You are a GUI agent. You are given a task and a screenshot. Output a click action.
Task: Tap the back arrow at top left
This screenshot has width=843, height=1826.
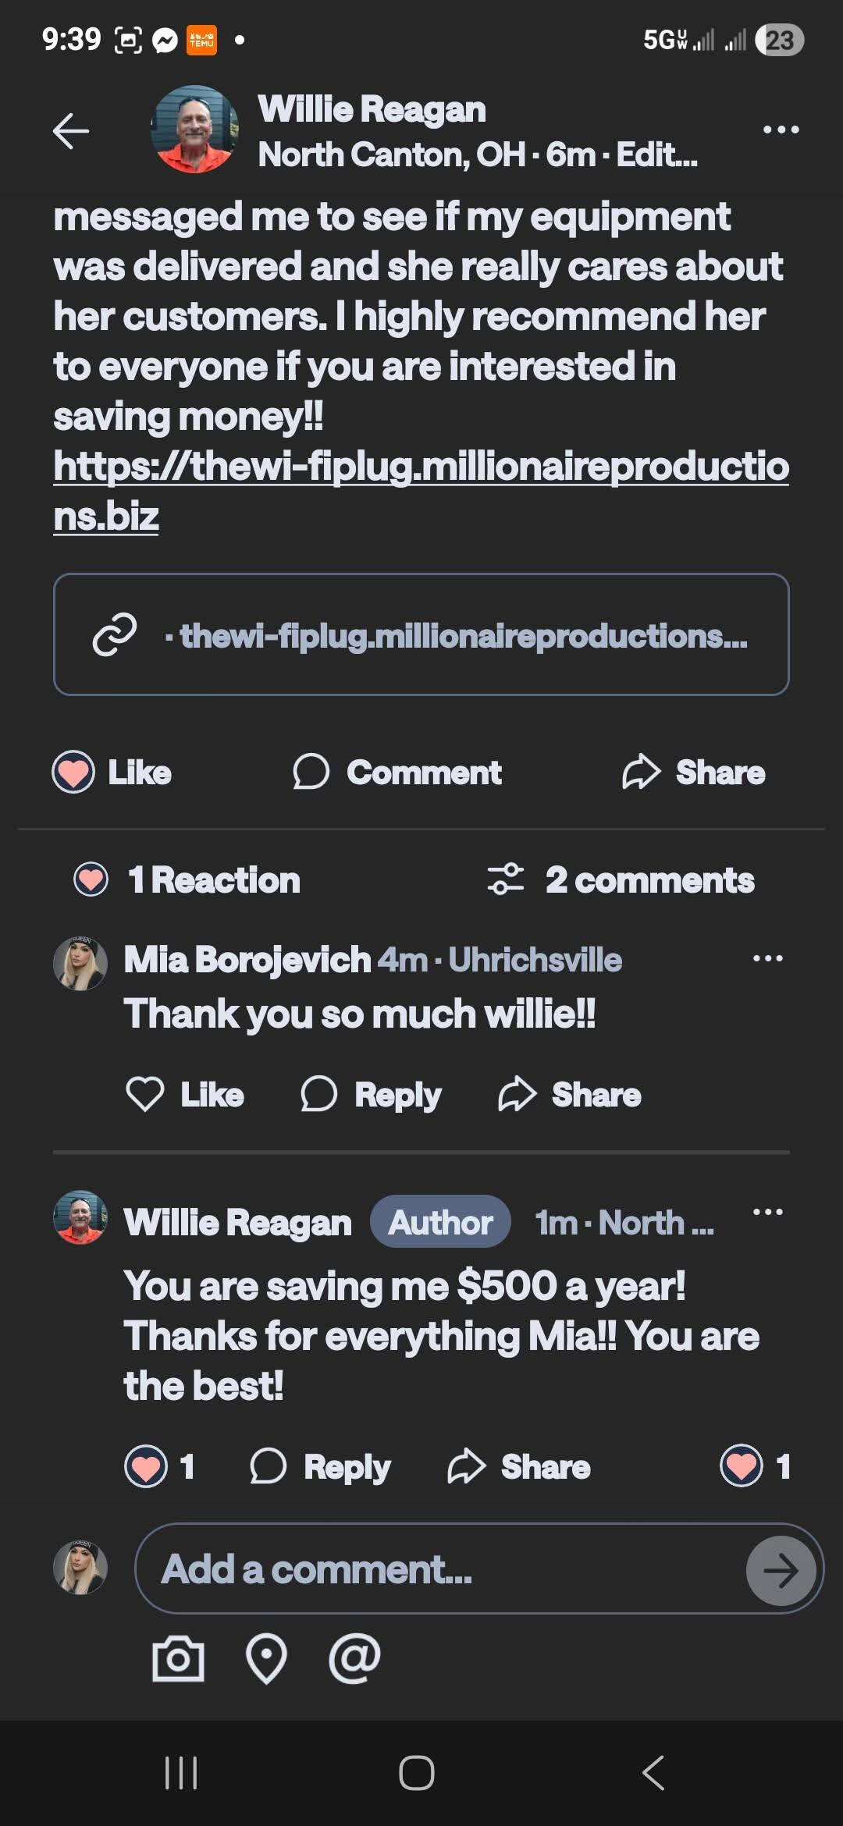coord(71,130)
